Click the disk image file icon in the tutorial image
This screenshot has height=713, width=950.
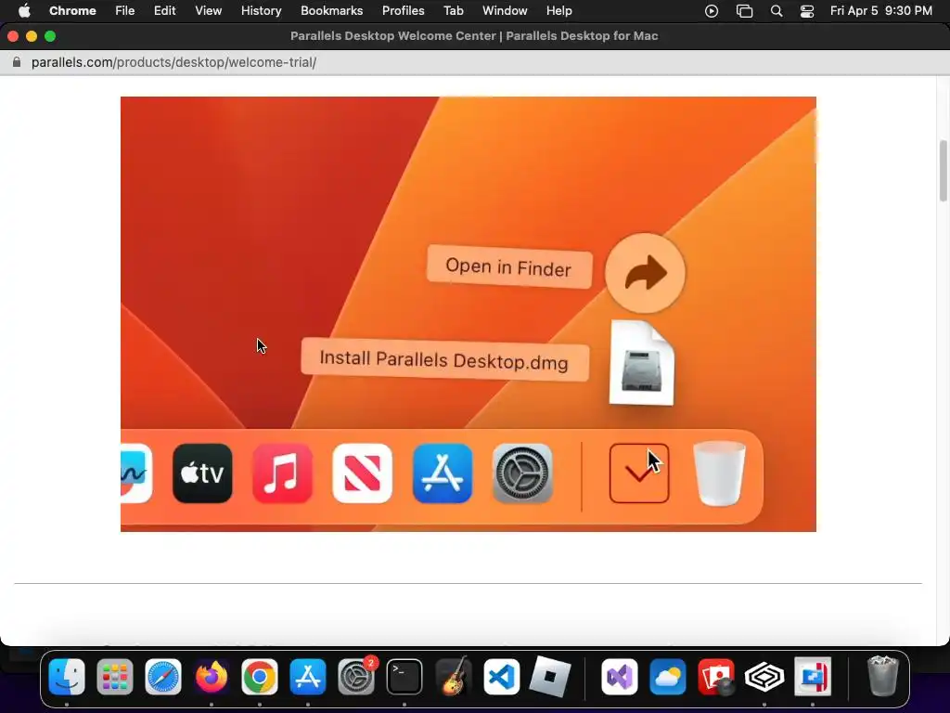642,363
